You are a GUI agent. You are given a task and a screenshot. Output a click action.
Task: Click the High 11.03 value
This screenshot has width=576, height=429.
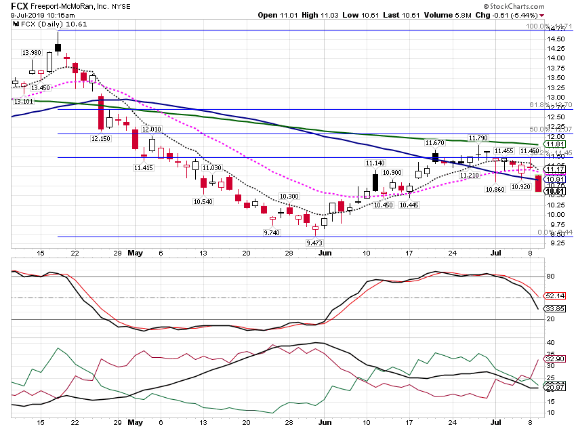[x=320, y=15]
